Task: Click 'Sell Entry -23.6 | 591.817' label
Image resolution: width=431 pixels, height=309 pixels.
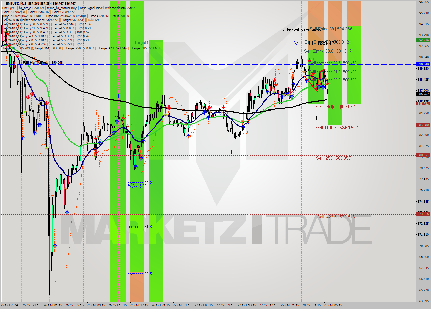Action: (x=328, y=51)
